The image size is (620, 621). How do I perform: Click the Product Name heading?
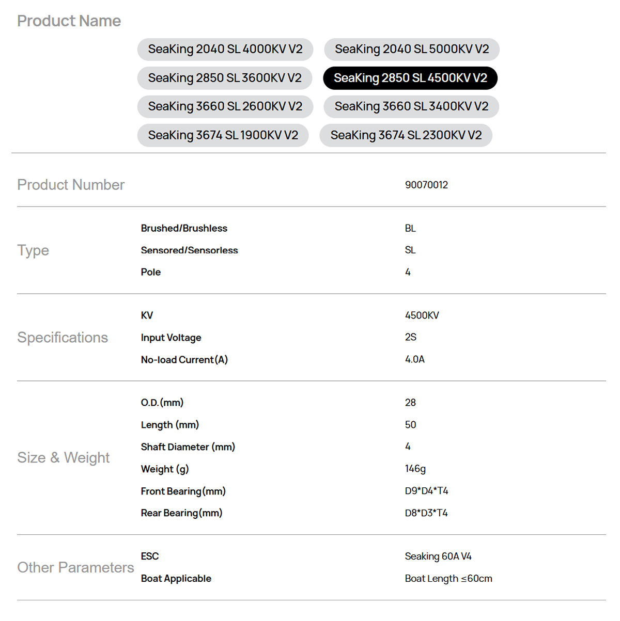(x=69, y=21)
